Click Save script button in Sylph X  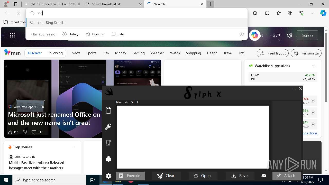pyautogui.click(x=240, y=176)
